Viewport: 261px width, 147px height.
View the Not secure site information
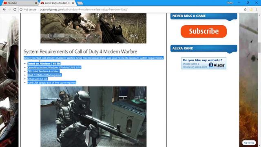pyautogui.click(x=28, y=9)
